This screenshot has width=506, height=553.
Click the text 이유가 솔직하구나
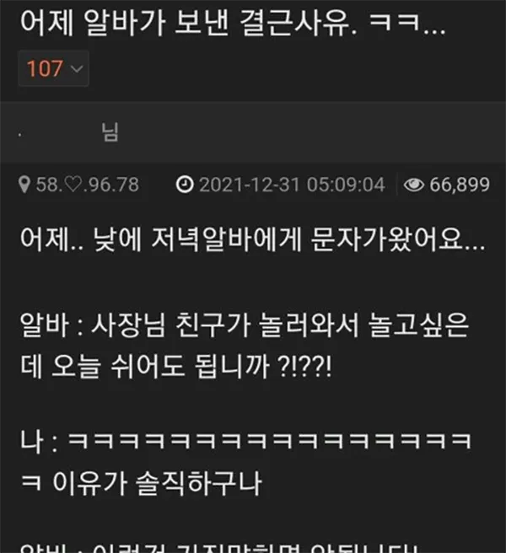pyautogui.click(x=157, y=483)
